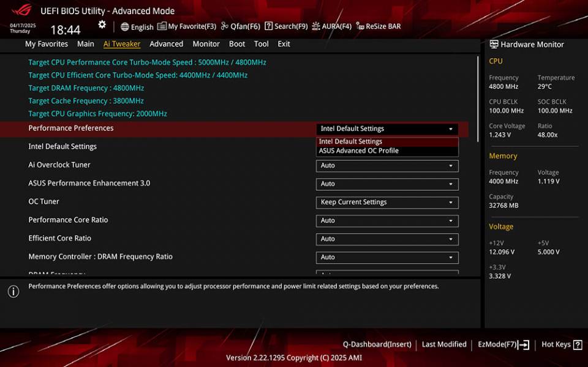Change language from English

(x=137, y=27)
